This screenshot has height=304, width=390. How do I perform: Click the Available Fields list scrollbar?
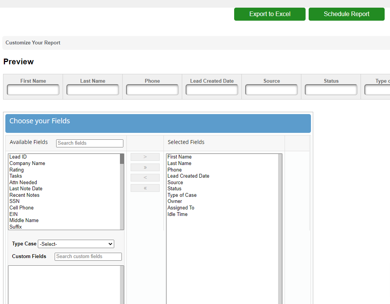point(122,191)
